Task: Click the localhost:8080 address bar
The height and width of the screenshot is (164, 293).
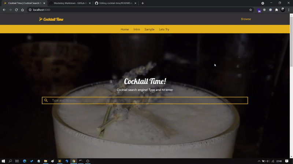Action: [140, 10]
